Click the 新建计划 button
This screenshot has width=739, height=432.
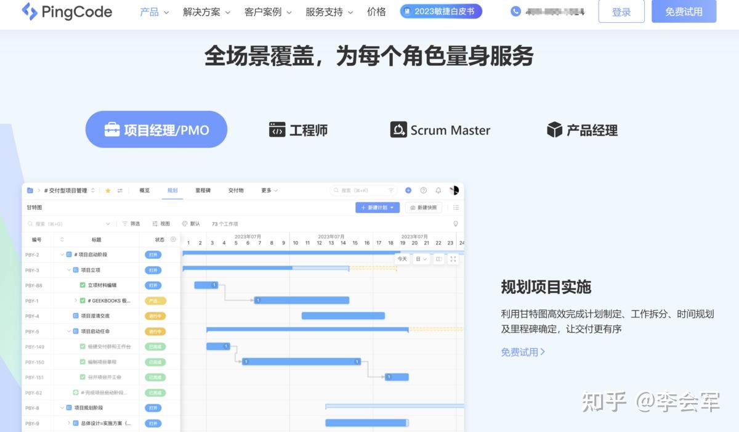(x=378, y=208)
